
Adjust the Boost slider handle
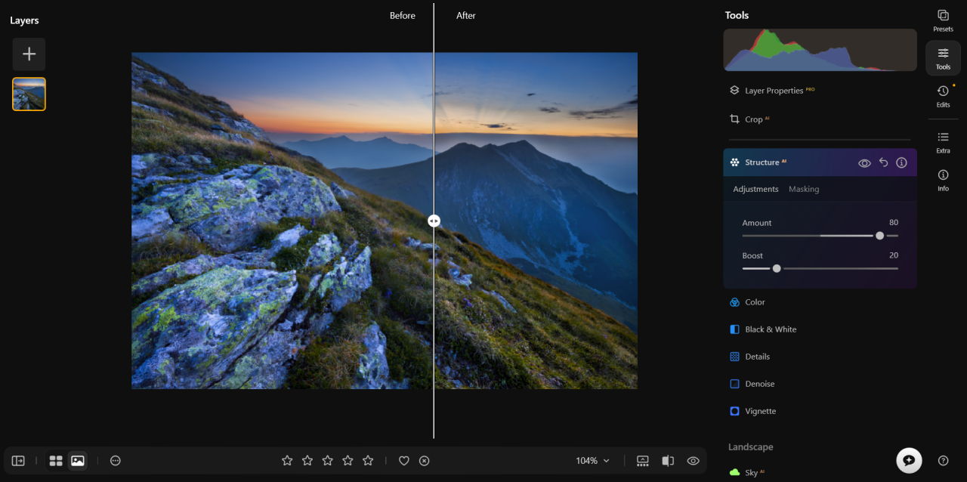(777, 268)
